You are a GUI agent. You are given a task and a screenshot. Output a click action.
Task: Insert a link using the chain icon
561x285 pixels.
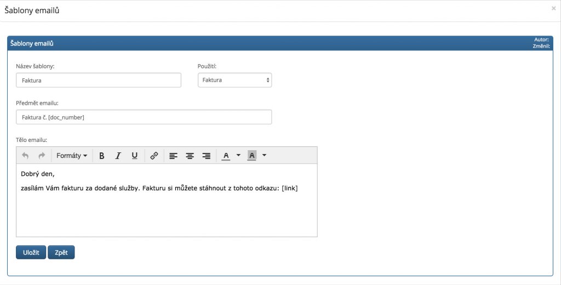point(154,156)
